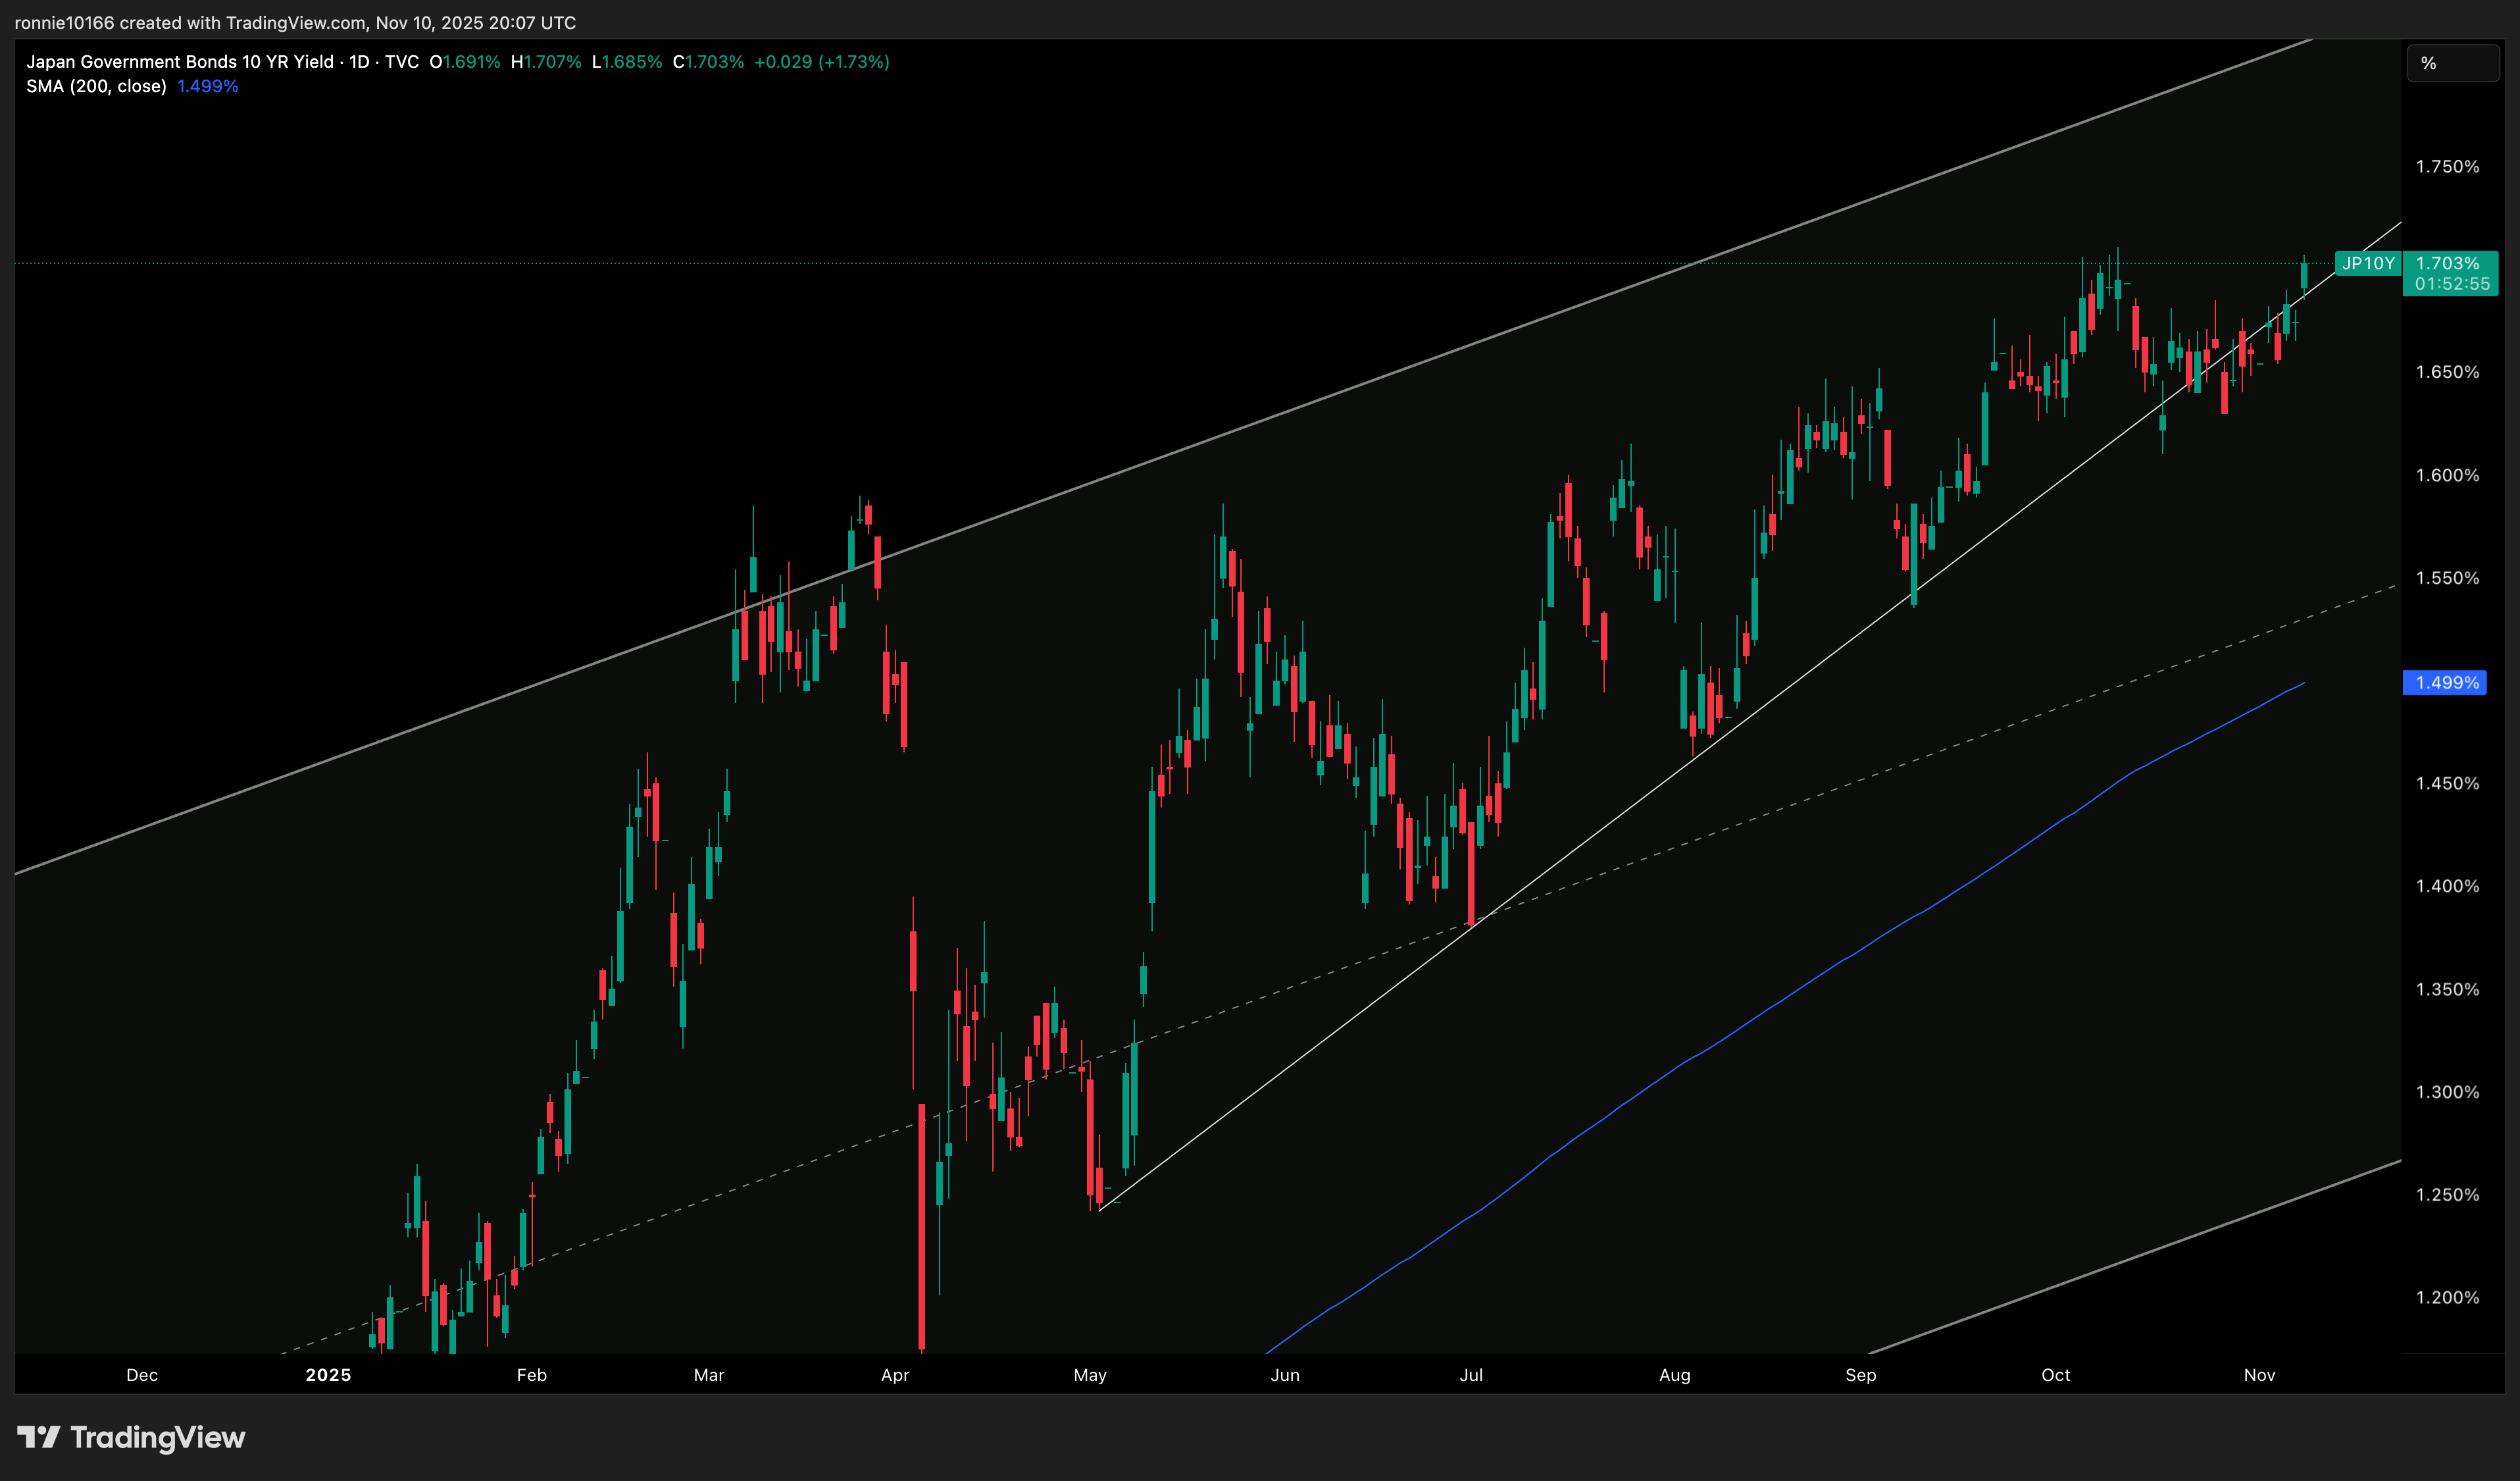Toggle the percent unit button on price scale
2520x1481 pixels.
pyautogui.click(x=2452, y=62)
